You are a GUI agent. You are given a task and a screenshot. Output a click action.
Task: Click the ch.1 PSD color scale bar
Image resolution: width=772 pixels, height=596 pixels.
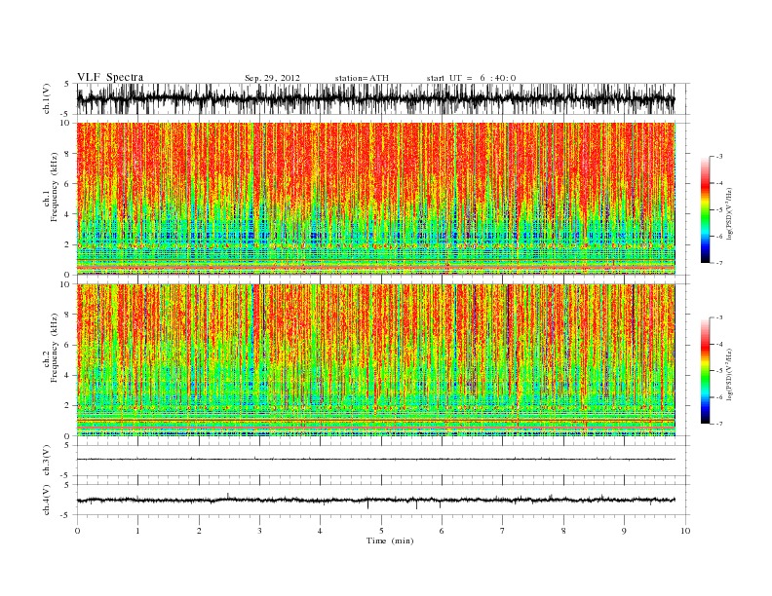[x=705, y=209]
